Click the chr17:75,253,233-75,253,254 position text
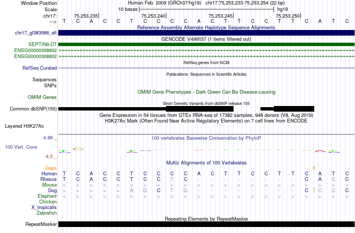The width and height of the screenshot is (355, 233). pos(245,3)
